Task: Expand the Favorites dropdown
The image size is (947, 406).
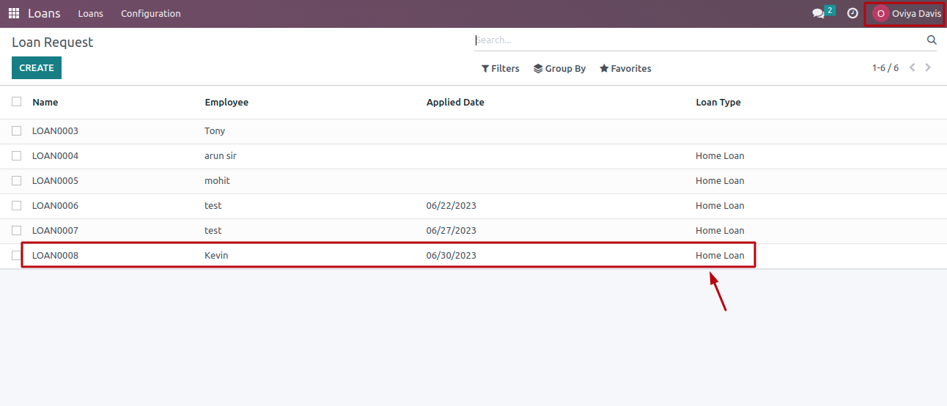Action: (x=625, y=68)
